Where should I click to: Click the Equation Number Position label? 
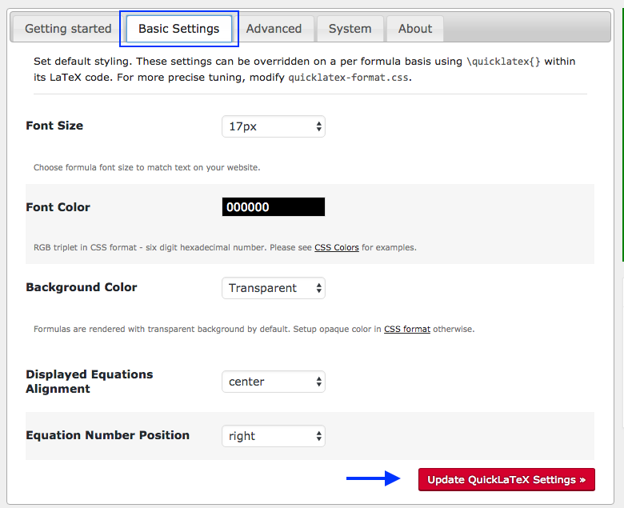[x=107, y=435]
